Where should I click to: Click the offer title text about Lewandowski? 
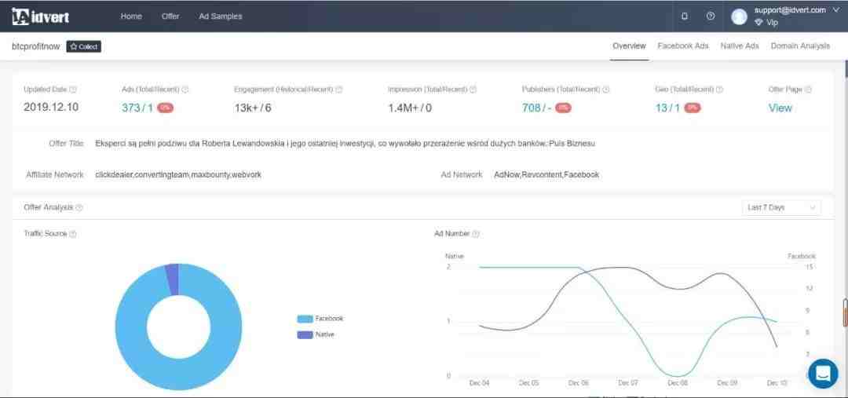tap(345, 144)
